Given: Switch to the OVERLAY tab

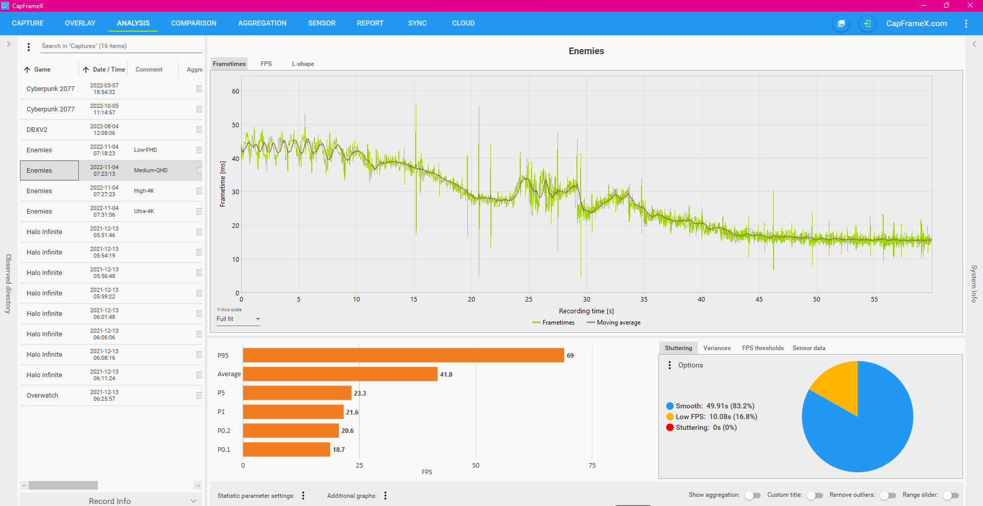Looking at the screenshot, I should coord(80,24).
